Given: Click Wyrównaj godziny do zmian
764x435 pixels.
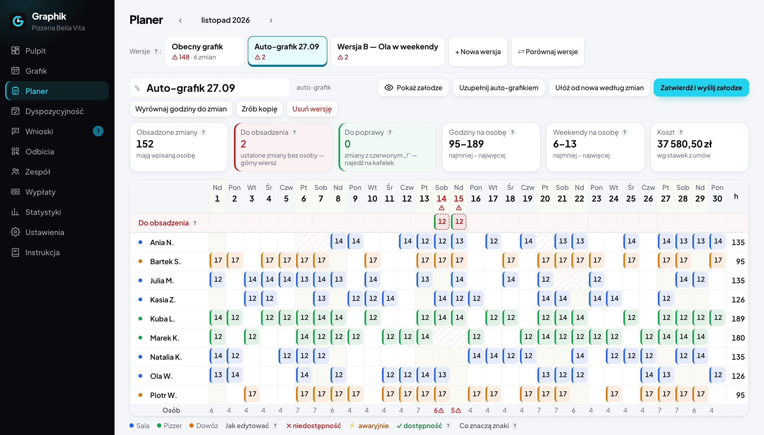Looking at the screenshot, I should [181, 109].
